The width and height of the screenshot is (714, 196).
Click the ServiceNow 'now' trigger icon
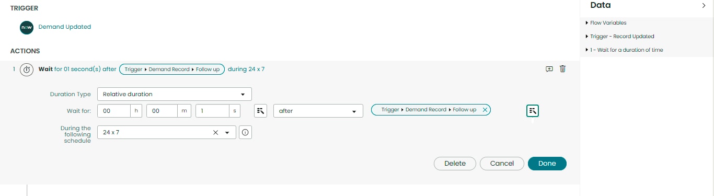[x=27, y=27]
